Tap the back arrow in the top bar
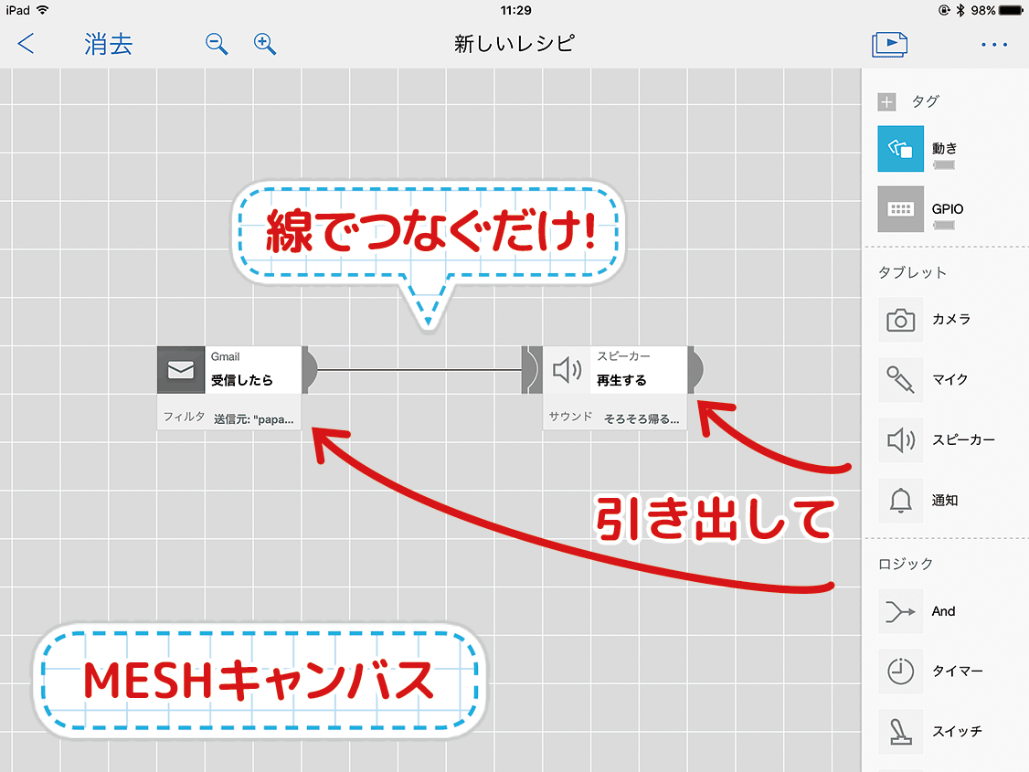This screenshot has width=1029, height=772. [x=27, y=43]
